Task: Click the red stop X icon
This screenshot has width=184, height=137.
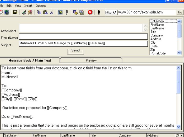Action: click(90, 12)
